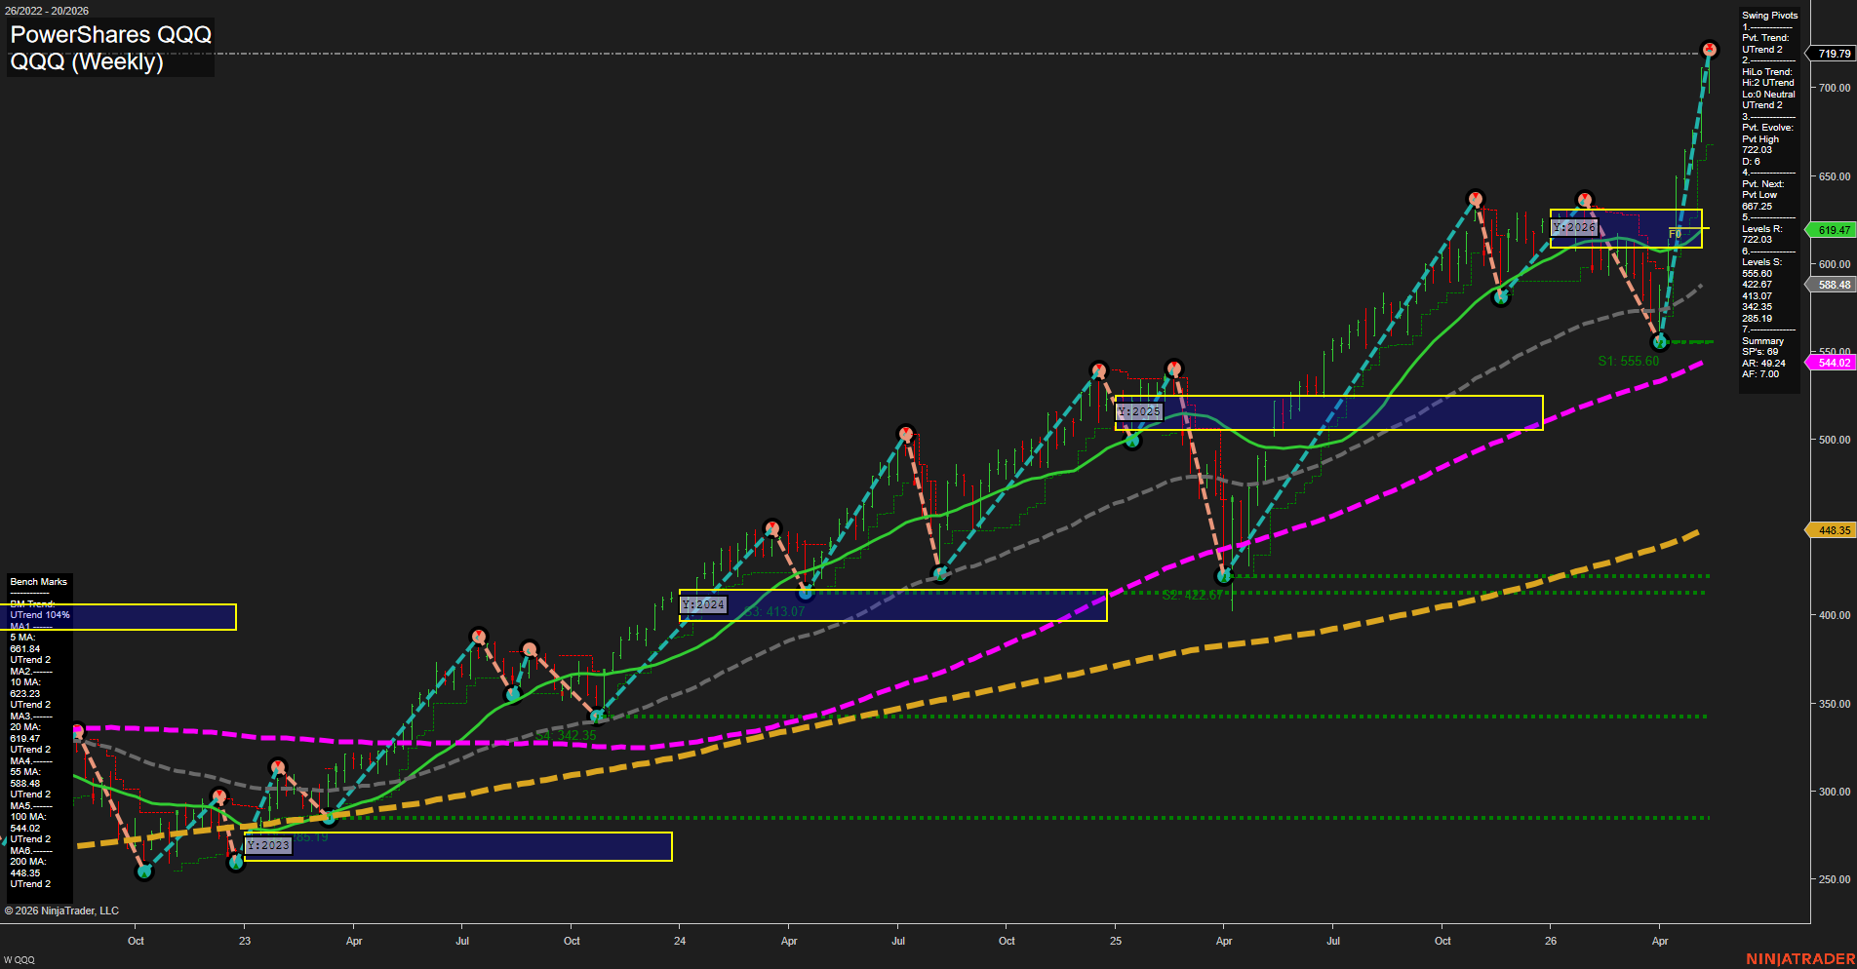1857x969 pixels.
Task: Click the 25 year tick on time axis
Action: tap(1116, 941)
